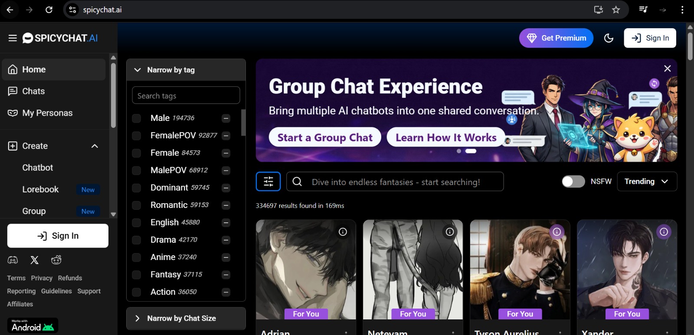
Task: Collapse the Narrow by tag section
Action: (186, 70)
